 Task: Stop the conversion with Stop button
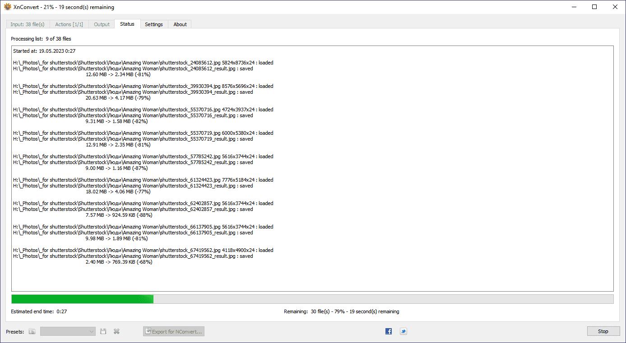[603, 331]
